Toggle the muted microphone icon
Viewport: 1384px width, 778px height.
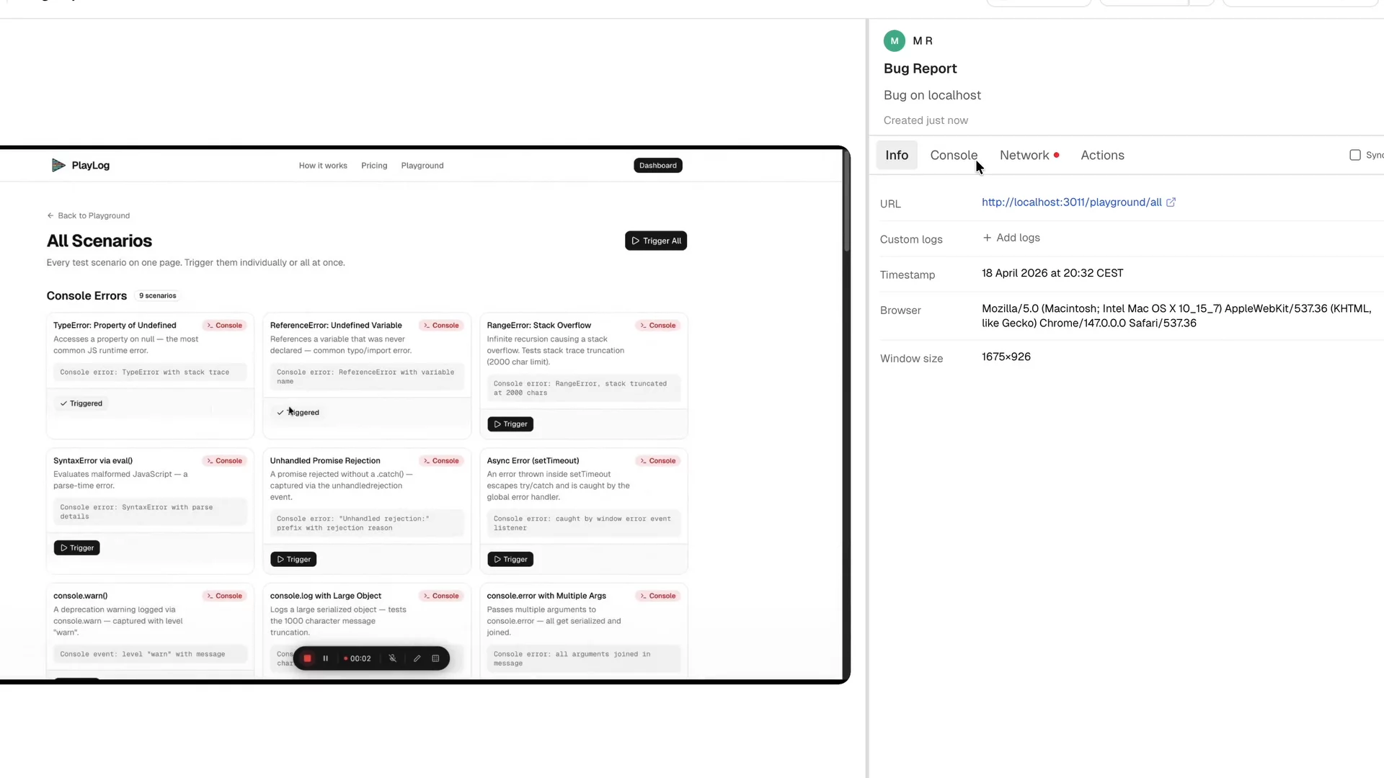click(393, 658)
